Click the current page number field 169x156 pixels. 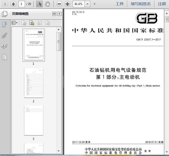pyautogui.click(x=22, y=4)
